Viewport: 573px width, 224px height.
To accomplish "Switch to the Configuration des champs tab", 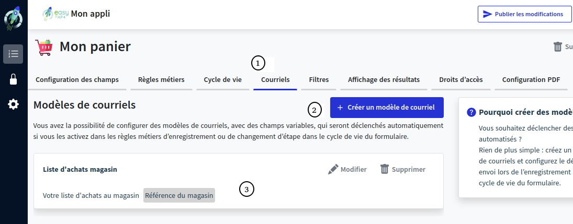I will [x=77, y=80].
